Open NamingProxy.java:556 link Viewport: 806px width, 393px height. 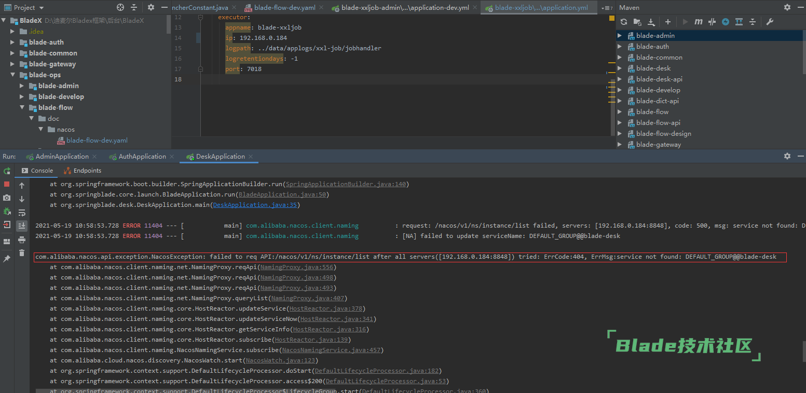coord(297,267)
